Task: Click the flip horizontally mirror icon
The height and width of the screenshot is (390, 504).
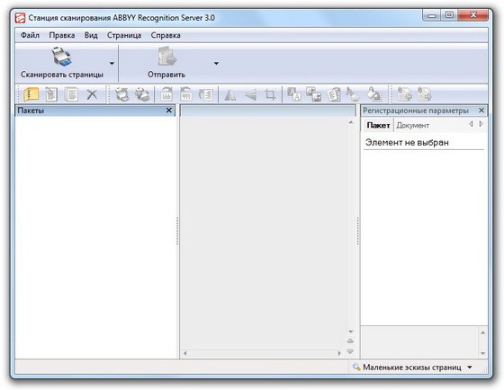Action: pos(230,94)
